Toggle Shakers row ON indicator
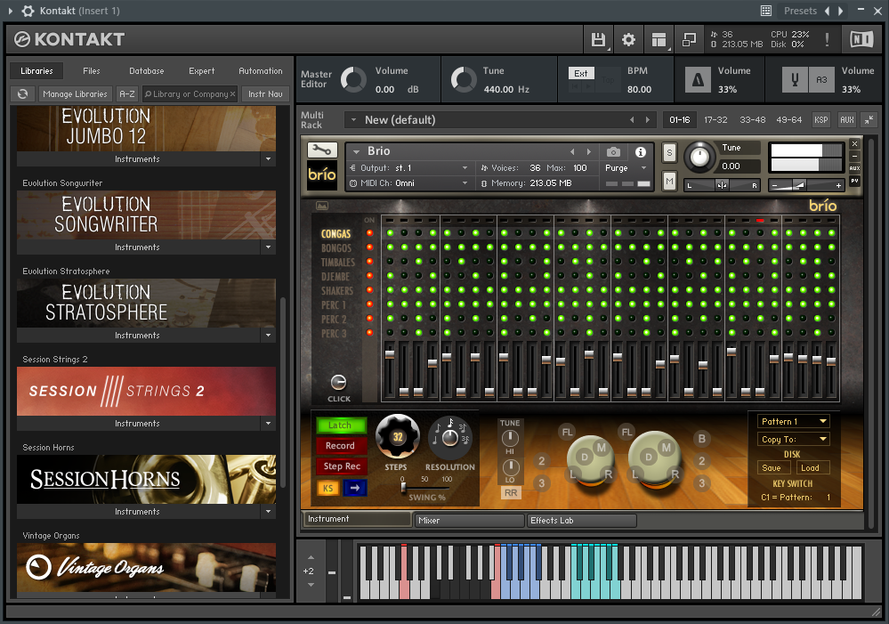The image size is (889, 624). coord(369,290)
